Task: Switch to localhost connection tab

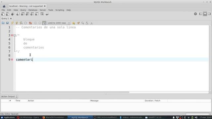Action: 26,6
